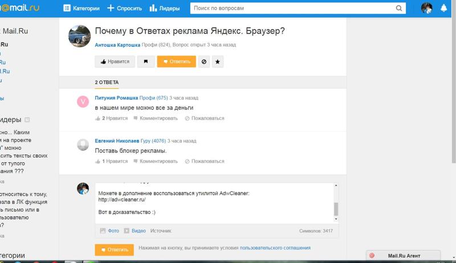Click the flag bookmark icon button

coord(146,61)
